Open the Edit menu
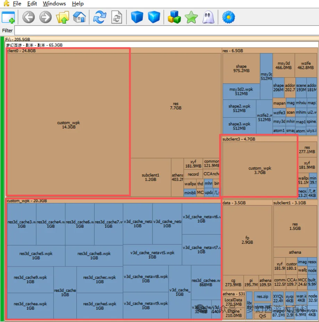The width and height of the screenshot is (319, 322). pos(32,3)
